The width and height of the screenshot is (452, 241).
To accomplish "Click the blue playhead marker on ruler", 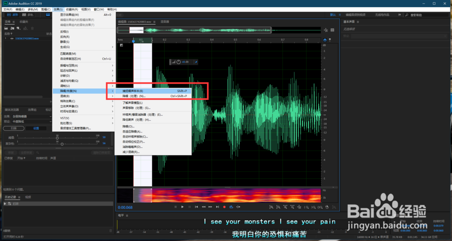I will pos(133,41).
